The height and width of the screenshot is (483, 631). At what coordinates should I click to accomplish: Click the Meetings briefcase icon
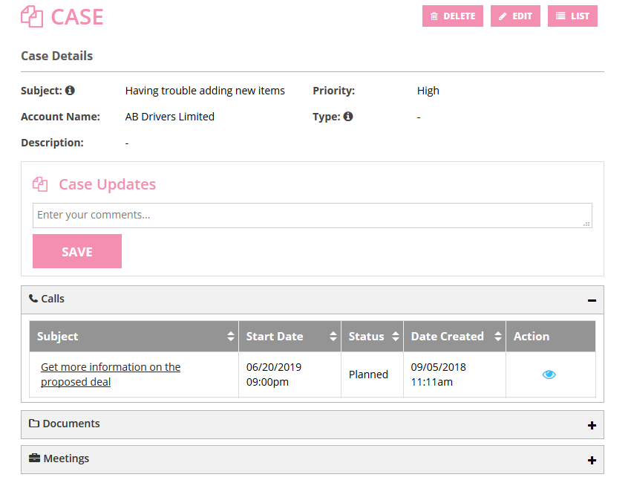(35, 458)
